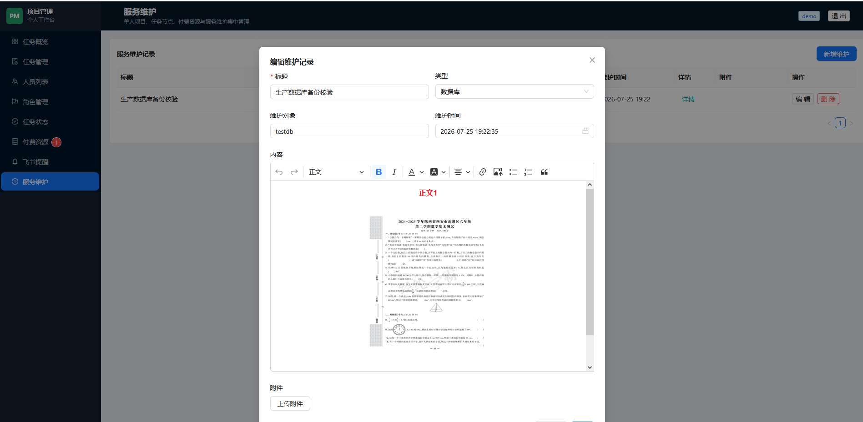The width and height of the screenshot is (863, 422).
Task: Toggle italic formatting in editor
Action: pos(394,172)
